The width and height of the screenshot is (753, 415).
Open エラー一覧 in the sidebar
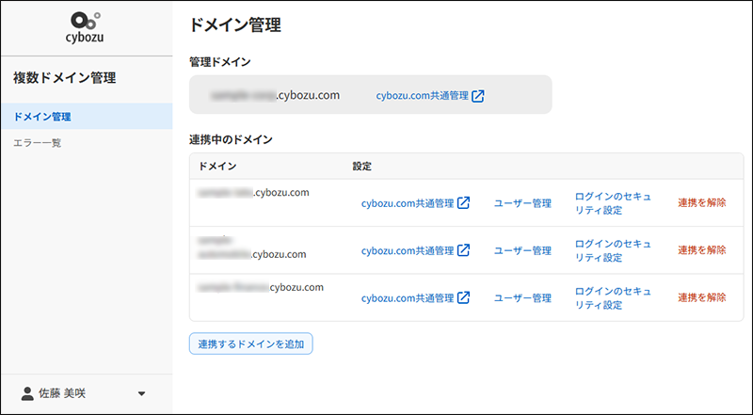[38, 143]
